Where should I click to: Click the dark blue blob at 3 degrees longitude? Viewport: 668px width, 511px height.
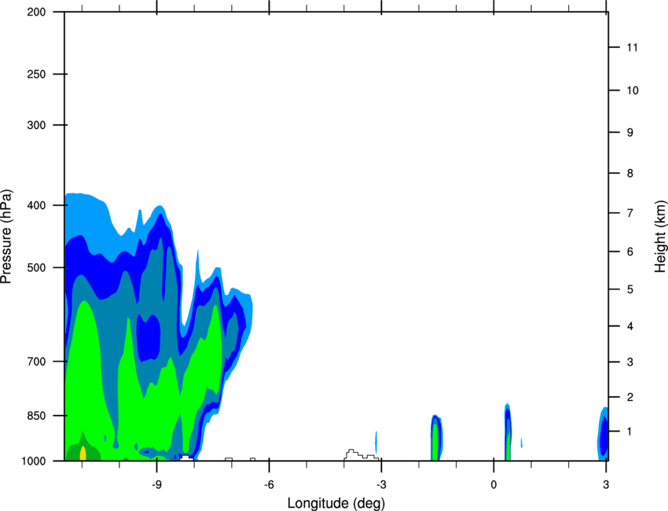click(x=604, y=435)
